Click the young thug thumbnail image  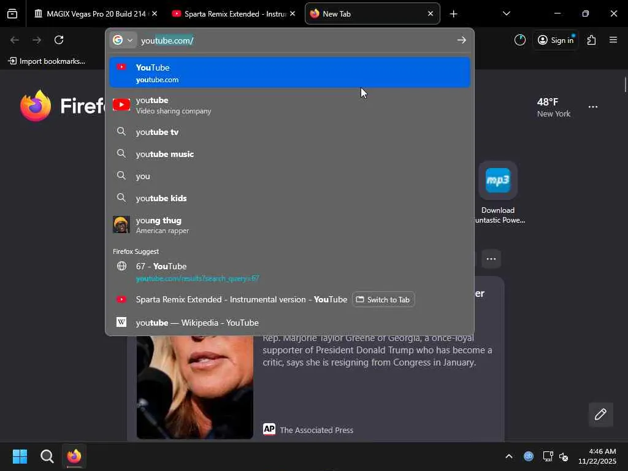pos(121,224)
